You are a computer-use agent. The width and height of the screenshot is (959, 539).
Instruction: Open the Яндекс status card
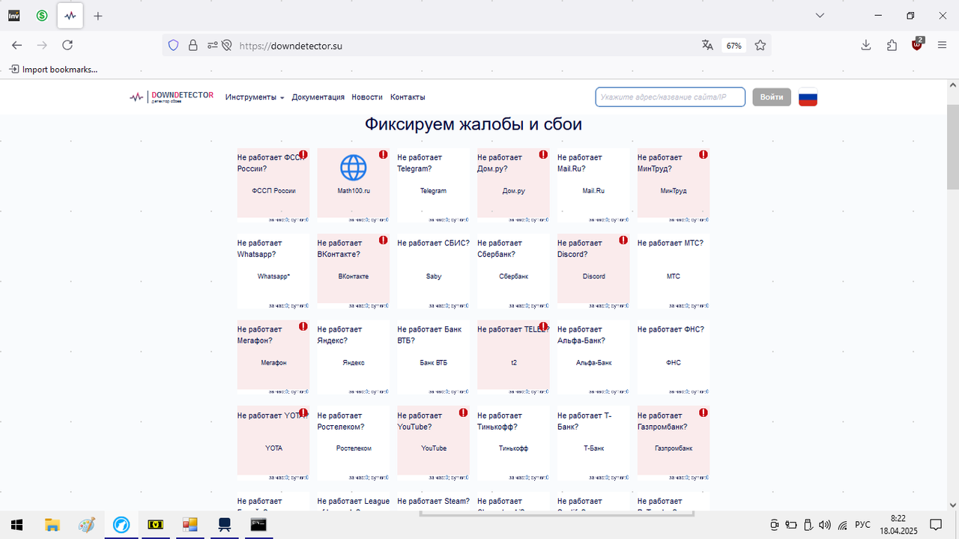(x=354, y=357)
